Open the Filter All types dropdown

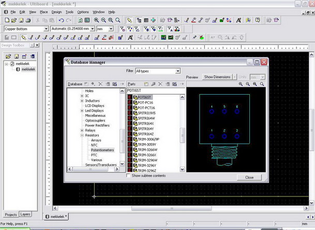coord(177,71)
